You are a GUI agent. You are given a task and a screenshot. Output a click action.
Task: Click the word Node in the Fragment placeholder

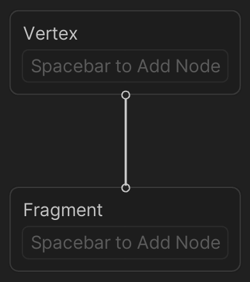click(198, 242)
